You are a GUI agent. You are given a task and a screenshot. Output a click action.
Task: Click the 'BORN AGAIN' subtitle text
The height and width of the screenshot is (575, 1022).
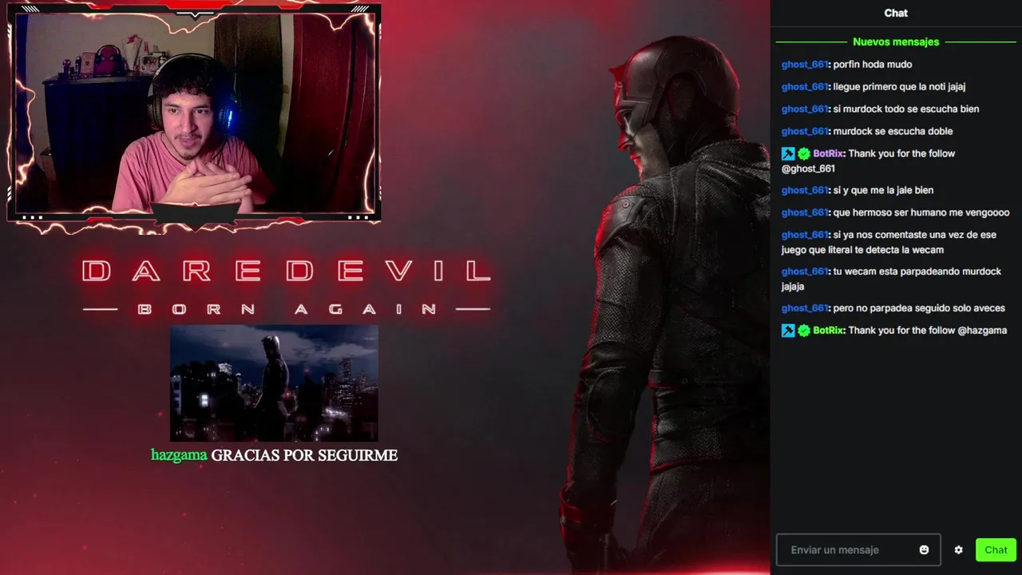click(x=287, y=309)
